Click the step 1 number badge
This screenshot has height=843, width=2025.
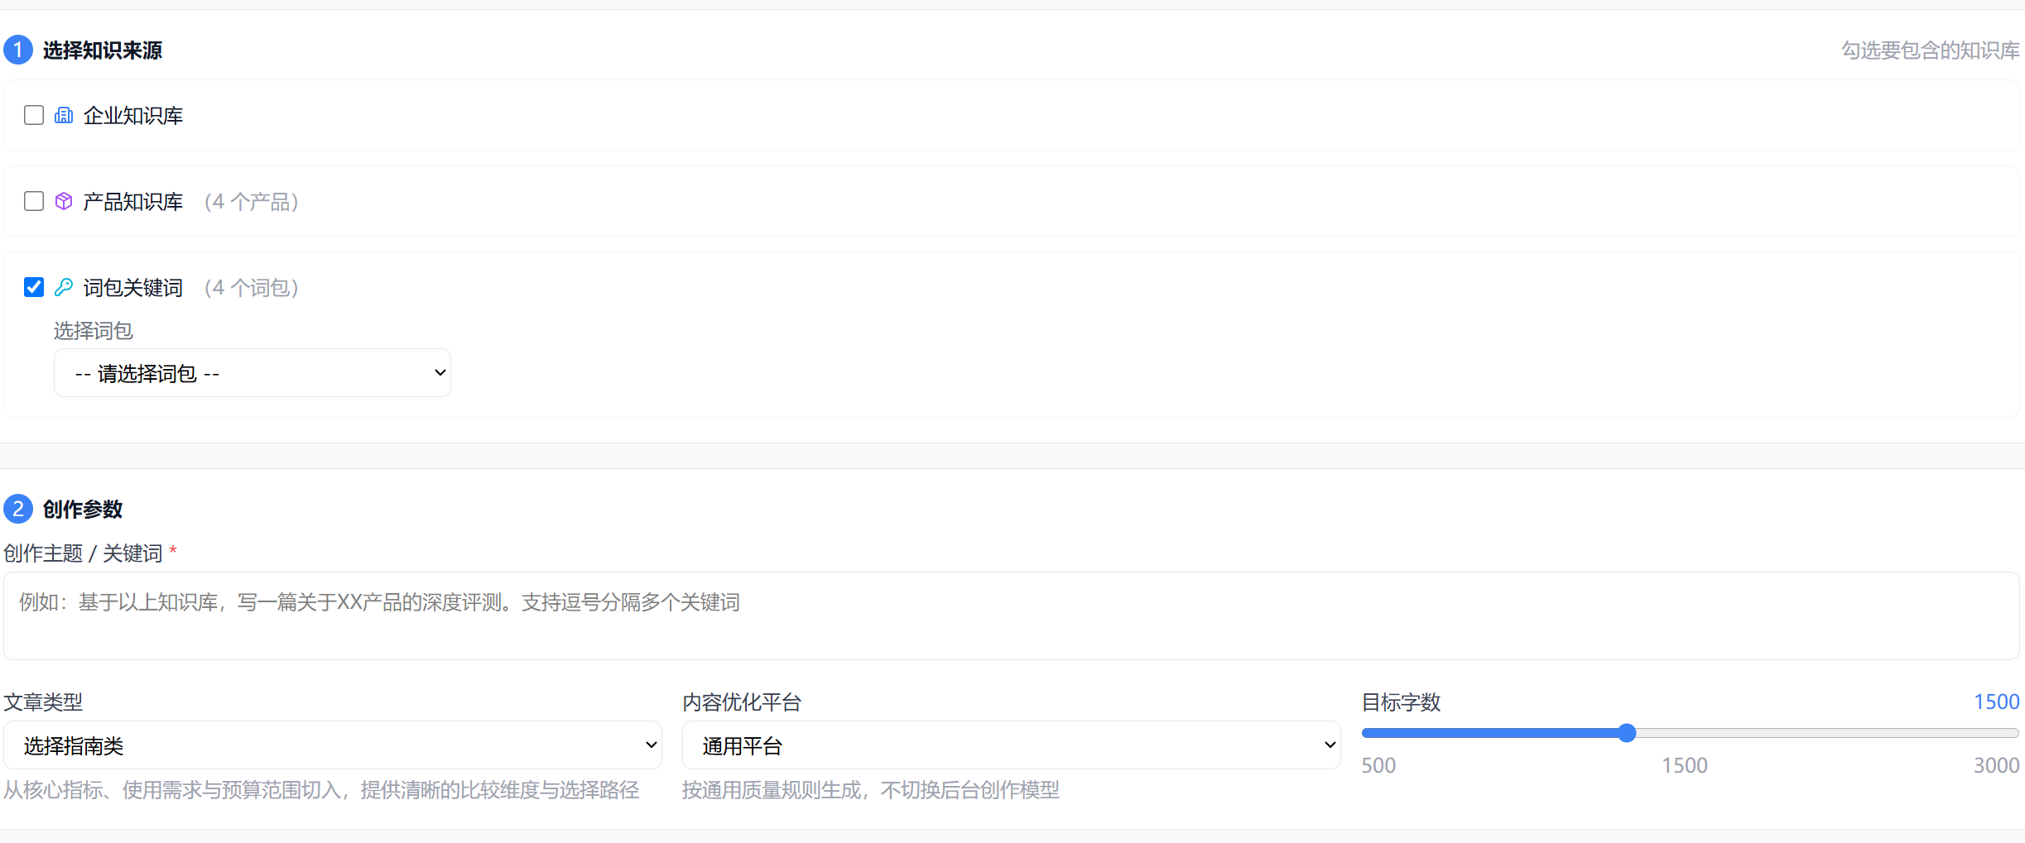[x=18, y=50]
